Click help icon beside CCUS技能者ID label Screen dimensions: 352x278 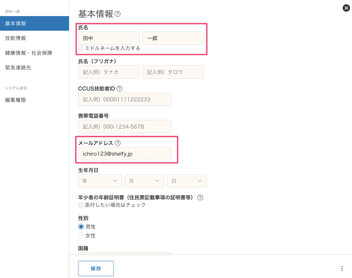tap(119, 88)
